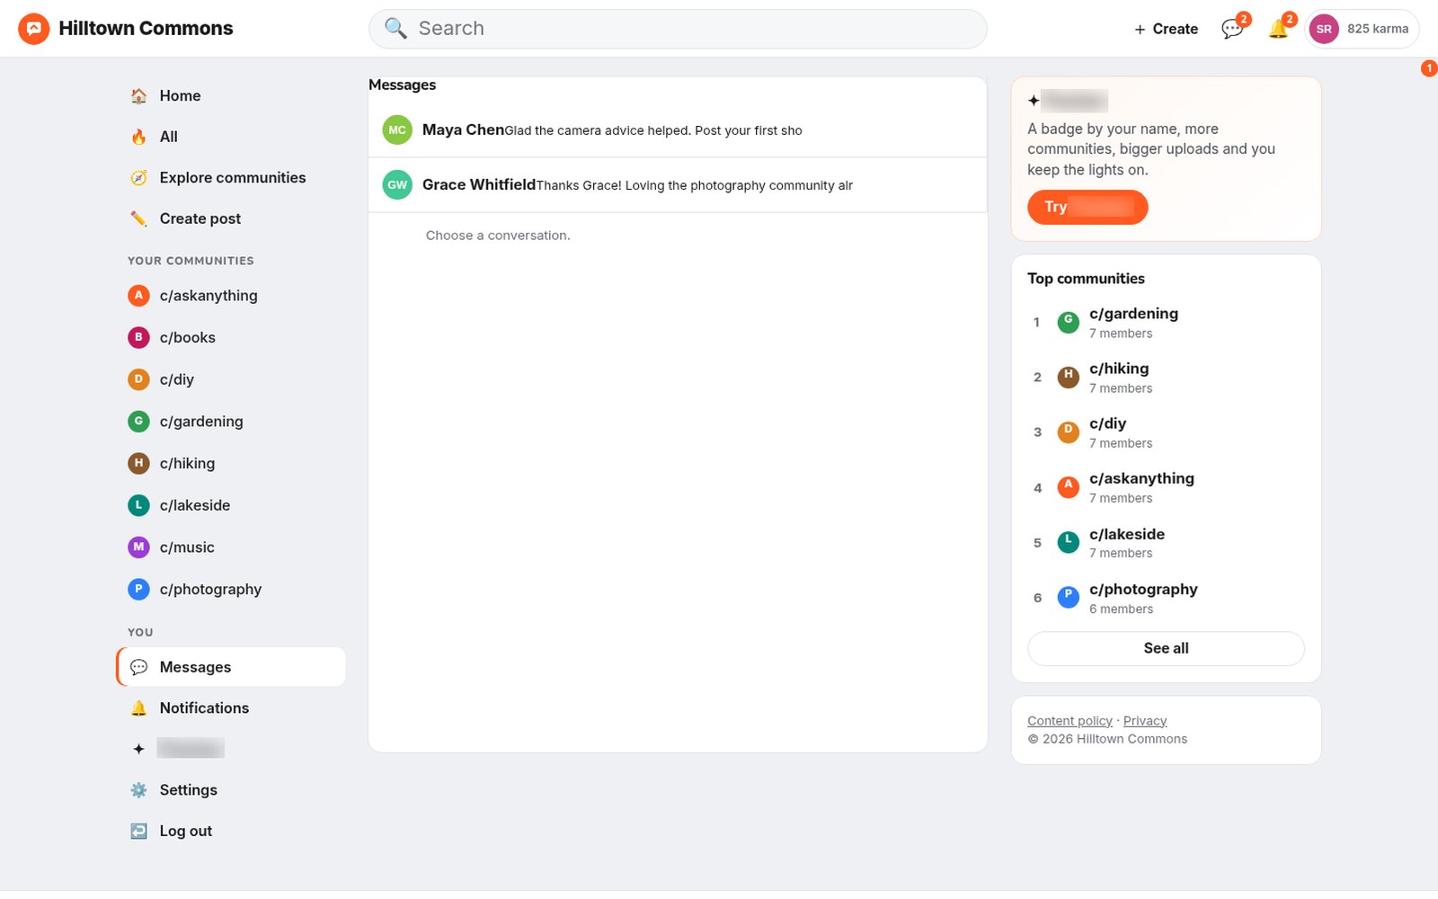Click the 825 karma label
Viewport: 1438px width, 899px height.
1378,29
